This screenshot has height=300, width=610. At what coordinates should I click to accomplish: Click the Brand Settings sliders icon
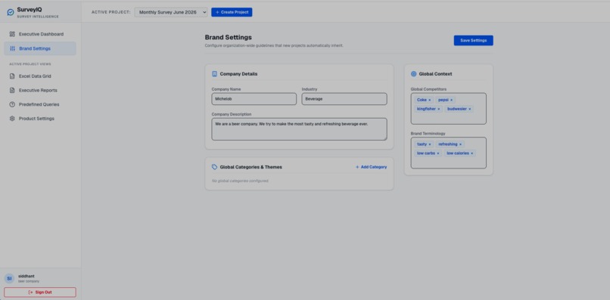12,48
